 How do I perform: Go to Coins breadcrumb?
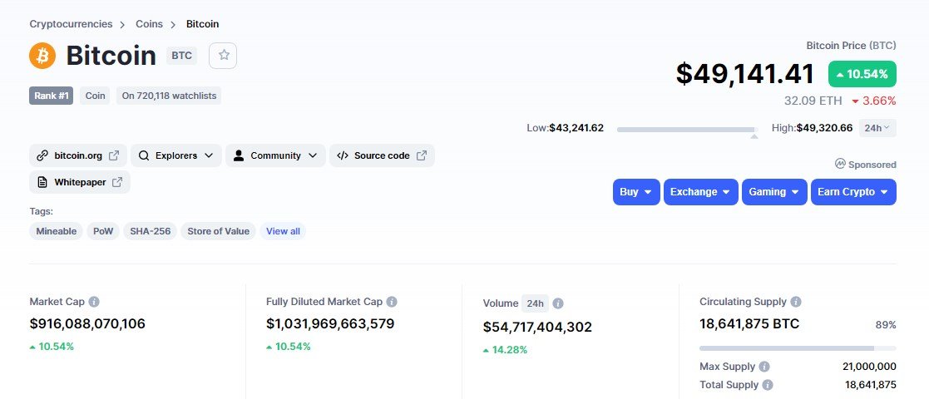click(x=150, y=24)
